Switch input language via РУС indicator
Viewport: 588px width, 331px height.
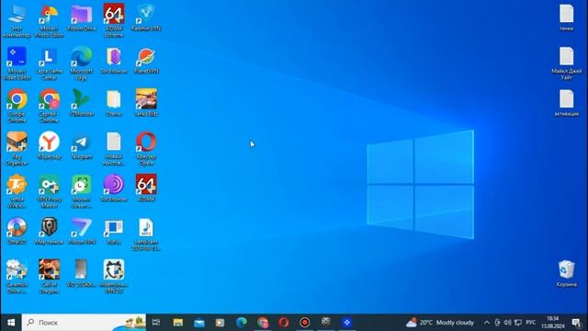pyautogui.click(x=531, y=323)
